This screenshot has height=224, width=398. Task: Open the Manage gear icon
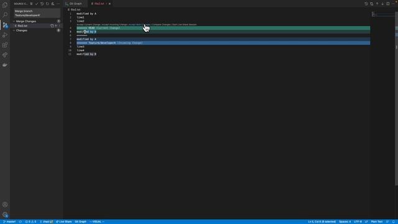(x=5, y=215)
